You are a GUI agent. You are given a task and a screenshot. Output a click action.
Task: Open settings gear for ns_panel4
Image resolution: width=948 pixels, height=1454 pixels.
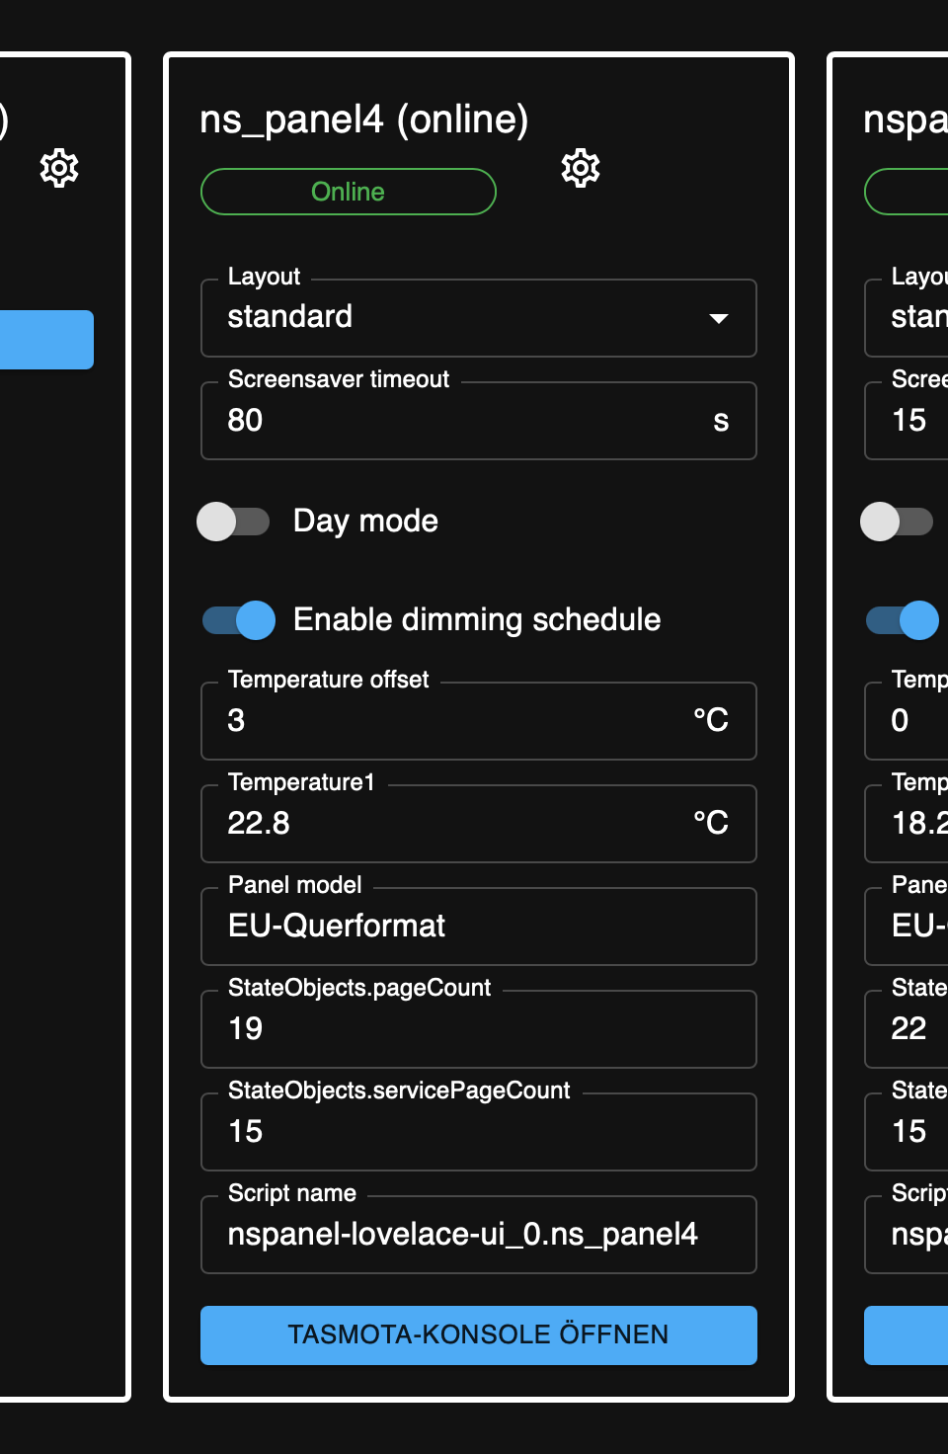click(x=581, y=168)
